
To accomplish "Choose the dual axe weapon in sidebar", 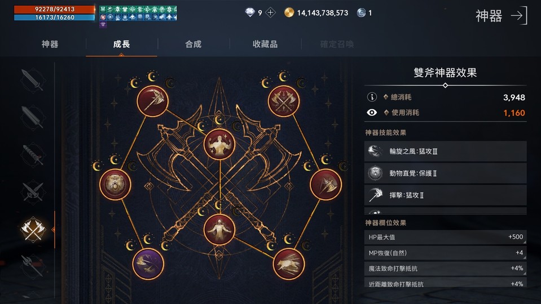I will [x=33, y=229].
